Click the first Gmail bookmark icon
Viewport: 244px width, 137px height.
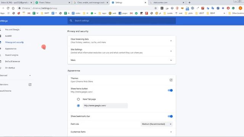29,13
